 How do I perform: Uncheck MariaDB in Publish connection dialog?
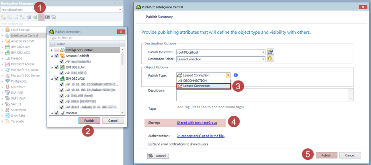(x=56, y=113)
